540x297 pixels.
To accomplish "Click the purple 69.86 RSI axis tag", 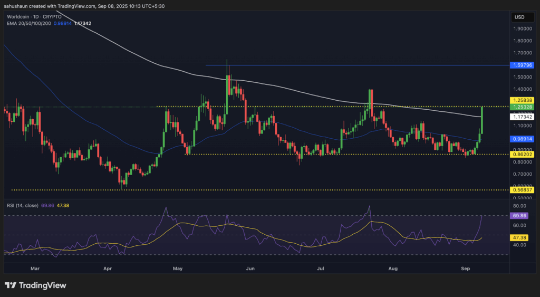I will click(x=519, y=216).
